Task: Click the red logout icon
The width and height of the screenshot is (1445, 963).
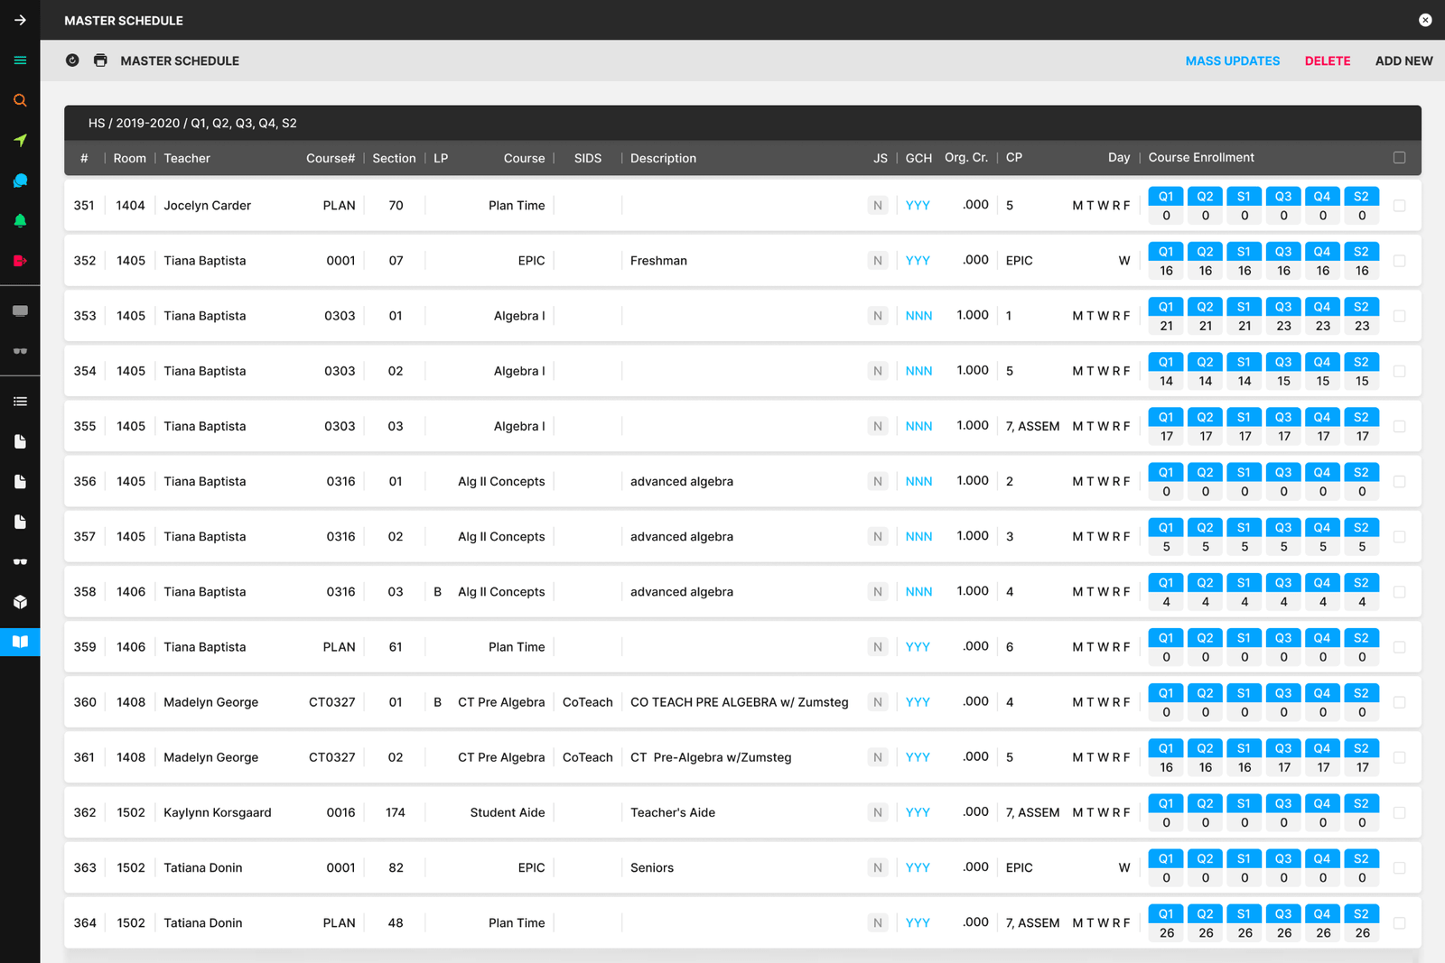Action: pos(20,261)
